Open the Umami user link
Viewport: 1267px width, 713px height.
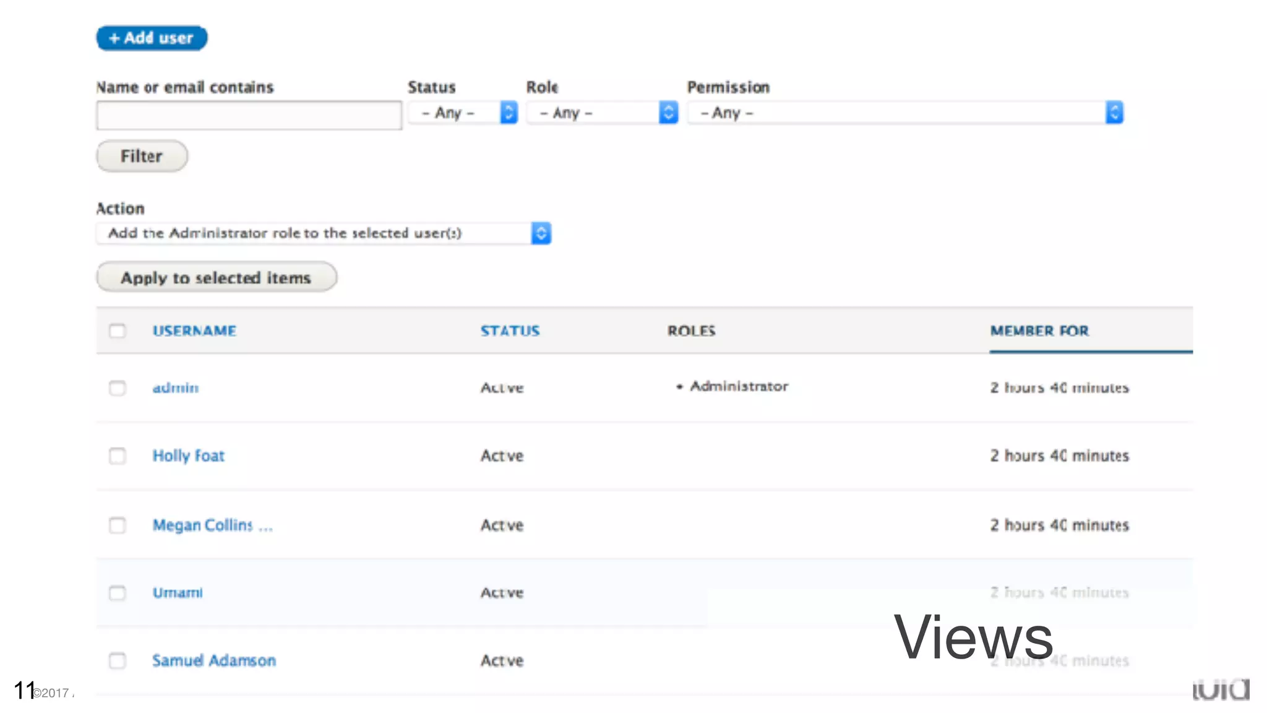pos(178,593)
